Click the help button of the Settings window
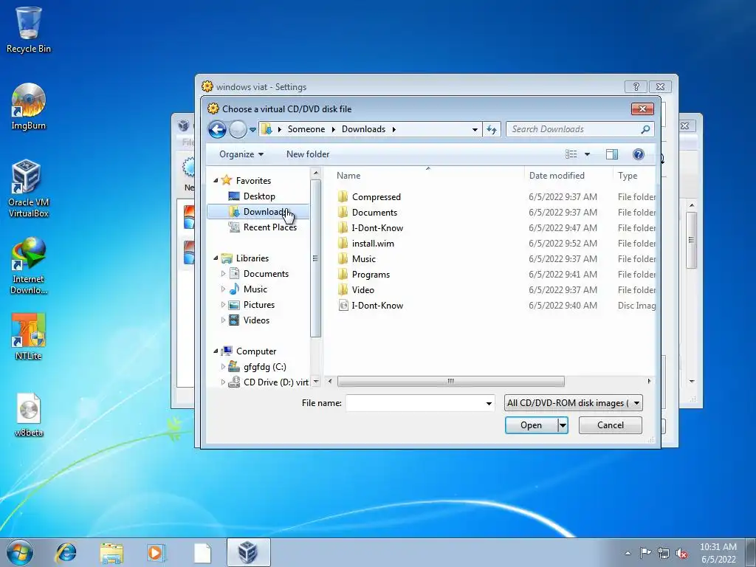 coord(636,87)
